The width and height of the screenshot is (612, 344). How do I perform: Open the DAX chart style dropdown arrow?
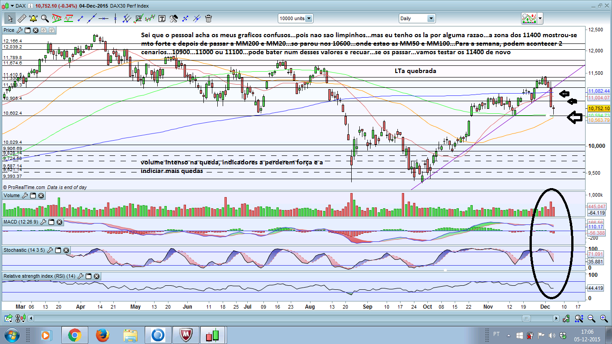click(x=12, y=6)
